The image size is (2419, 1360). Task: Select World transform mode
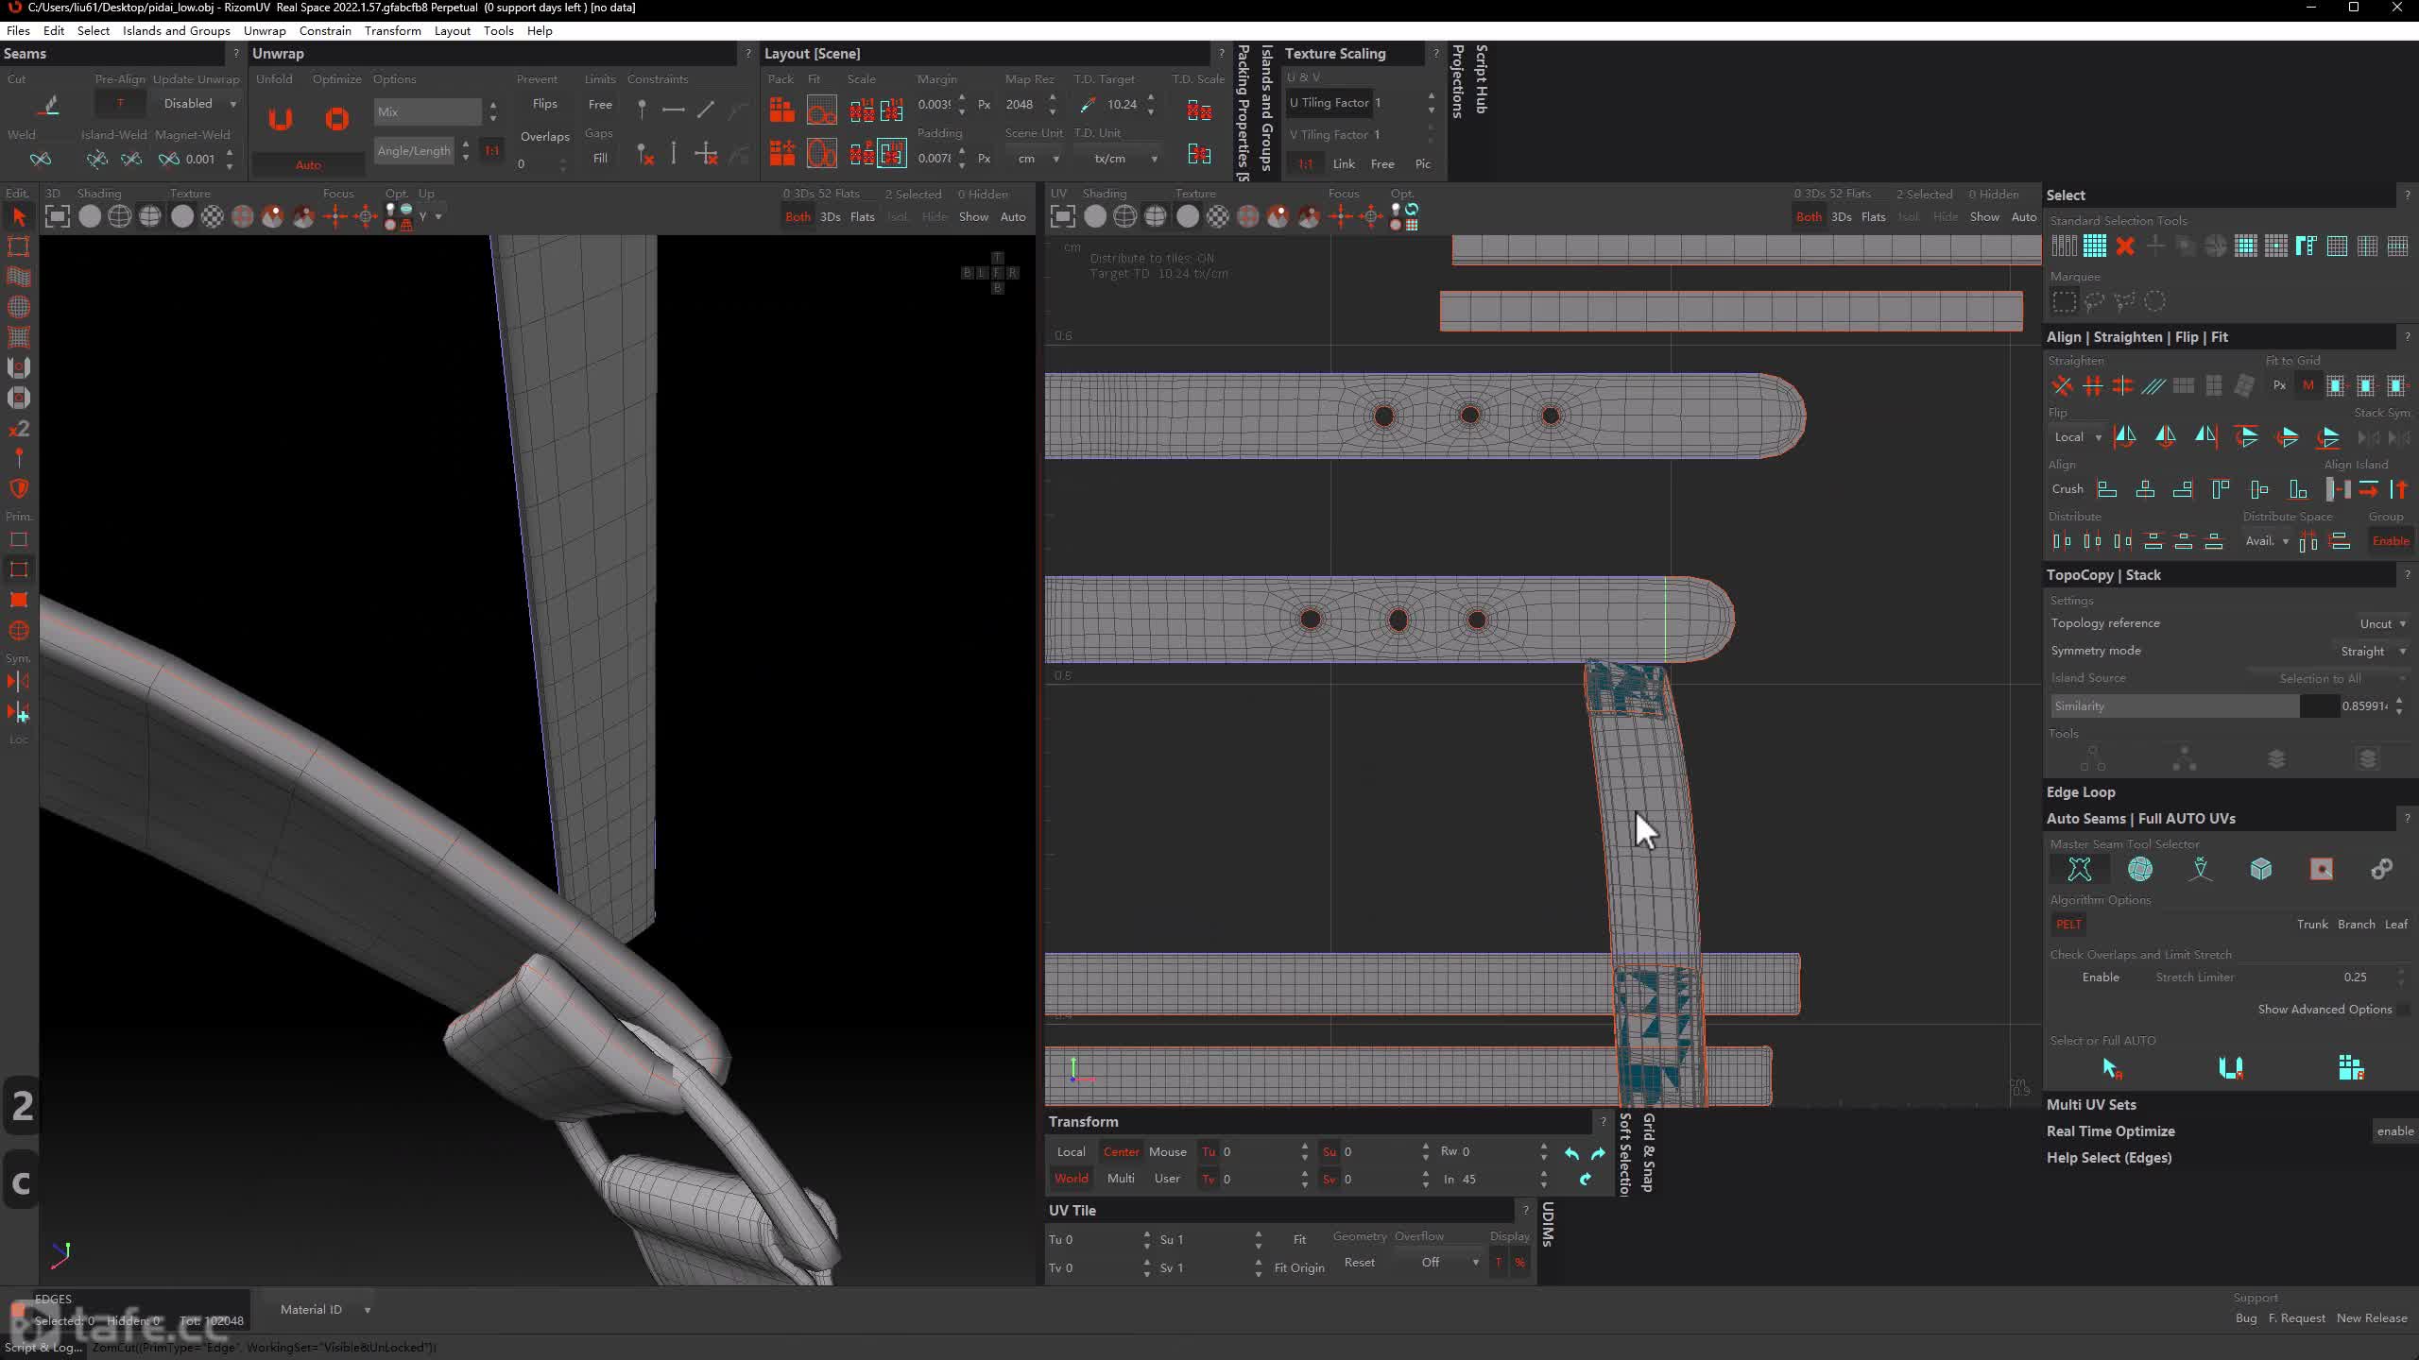coord(1071,1179)
